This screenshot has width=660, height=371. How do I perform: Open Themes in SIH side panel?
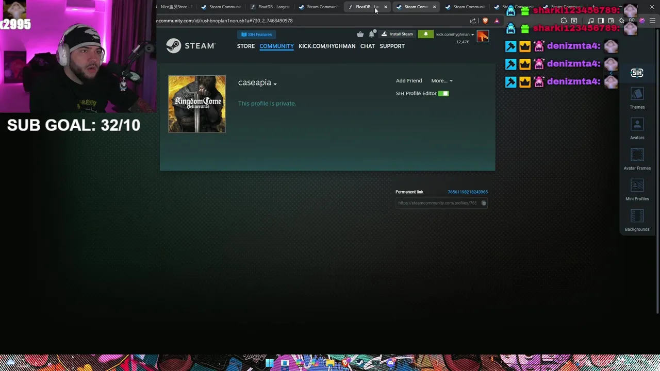[637, 99]
